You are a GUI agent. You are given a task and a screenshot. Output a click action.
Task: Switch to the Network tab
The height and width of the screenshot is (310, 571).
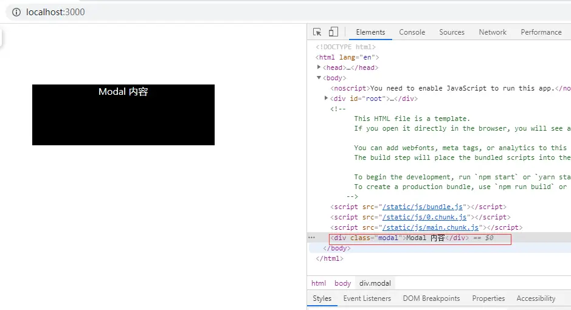493,32
